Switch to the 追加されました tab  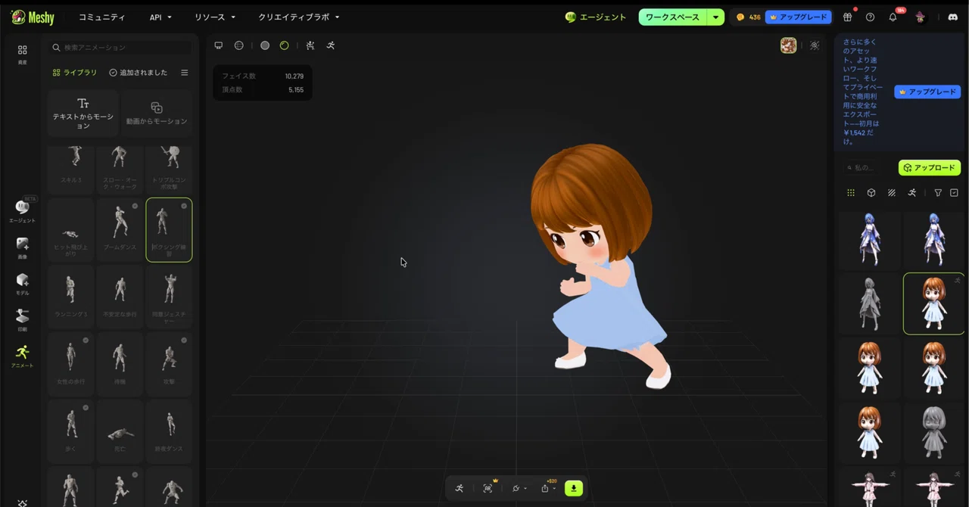coord(139,73)
